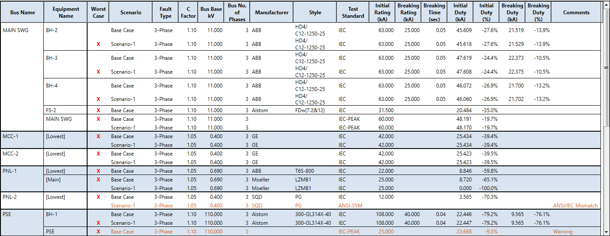This screenshot has width=610, height=236.
Task: Click the 8.846 initial duty value
Action: pos(466,171)
